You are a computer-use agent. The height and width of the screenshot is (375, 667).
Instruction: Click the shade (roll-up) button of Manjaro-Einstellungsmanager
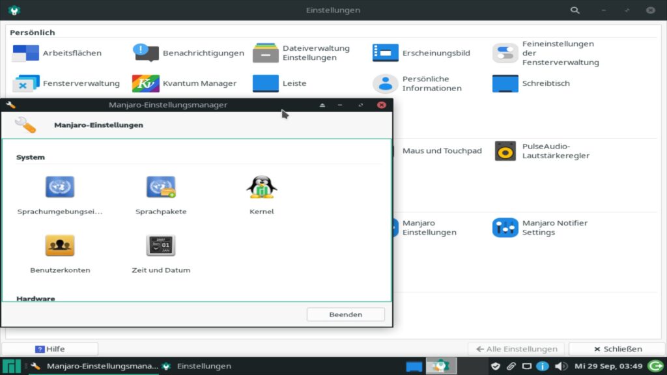tap(322, 105)
